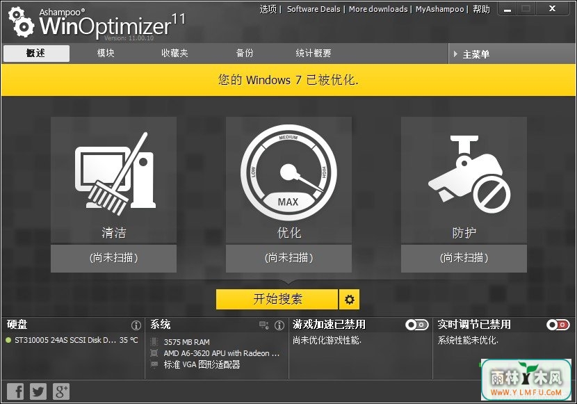Open the Software Deals link
The height and width of the screenshot is (404, 577).
pos(314,9)
